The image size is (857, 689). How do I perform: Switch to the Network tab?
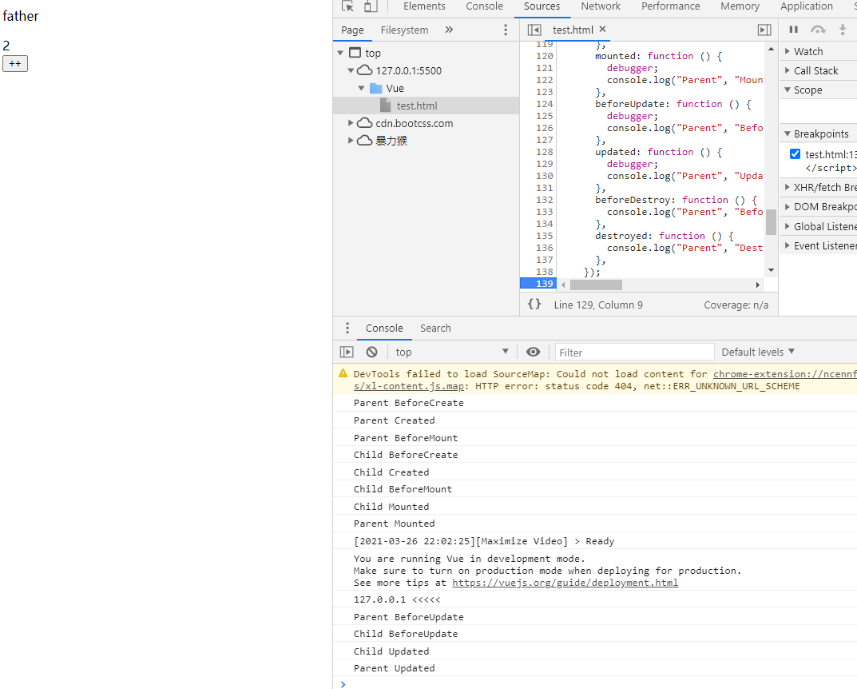coord(601,6)
